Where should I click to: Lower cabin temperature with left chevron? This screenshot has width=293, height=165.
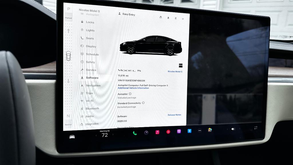[x=96, y=135]
